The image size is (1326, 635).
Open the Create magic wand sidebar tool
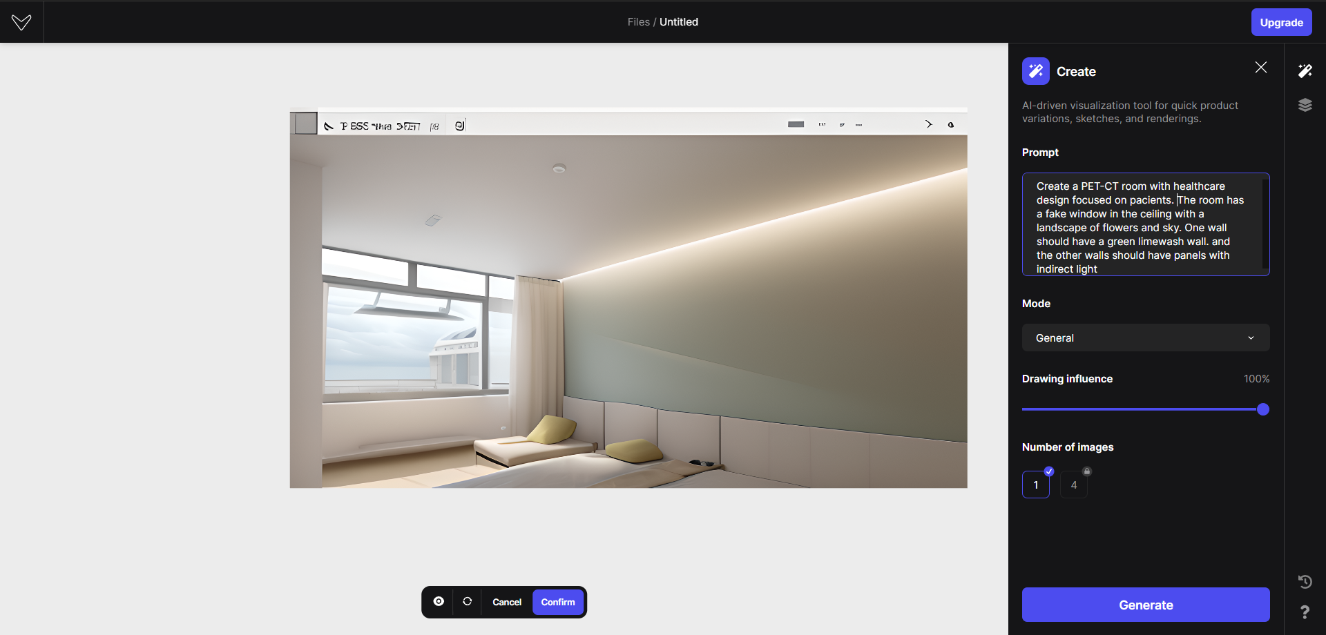pyautogui.click(x=1305, y=70)
